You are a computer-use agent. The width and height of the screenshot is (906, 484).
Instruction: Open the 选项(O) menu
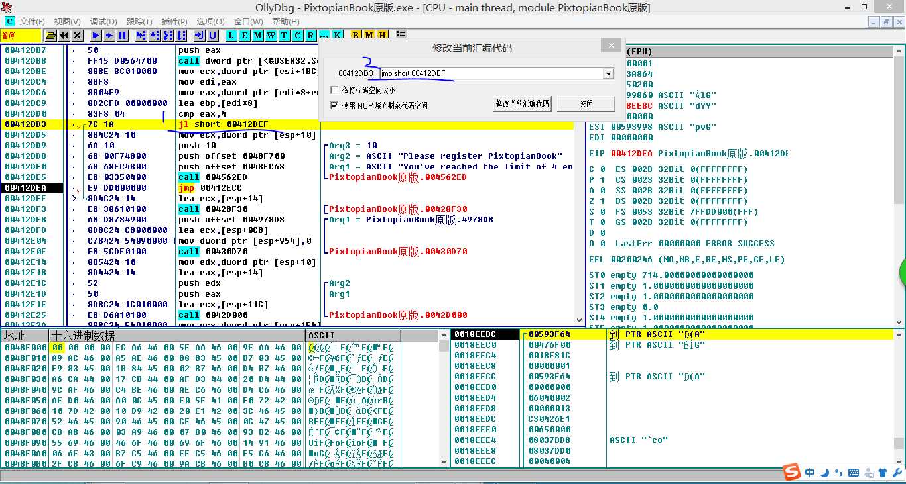click(x=211, y=21)
